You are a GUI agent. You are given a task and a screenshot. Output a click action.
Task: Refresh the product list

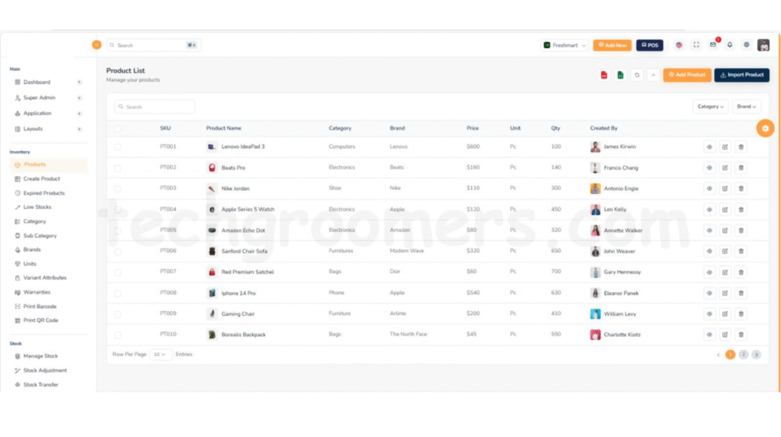click(637, 76)
